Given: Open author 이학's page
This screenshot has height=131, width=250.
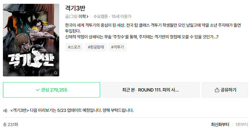Looking at the screenshot, I should click(82, 17).
